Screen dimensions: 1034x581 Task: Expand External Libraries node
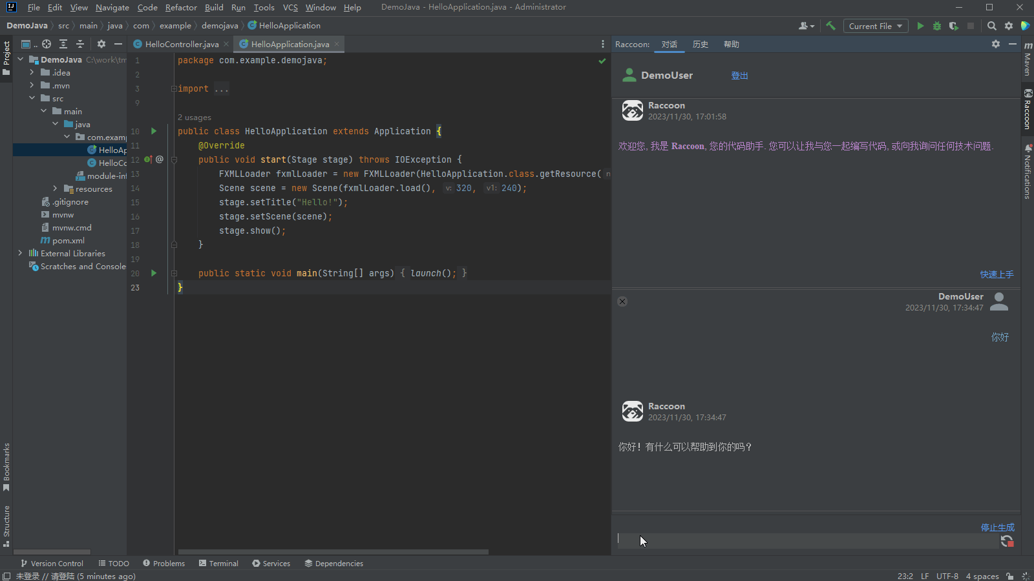pos(20,253)
